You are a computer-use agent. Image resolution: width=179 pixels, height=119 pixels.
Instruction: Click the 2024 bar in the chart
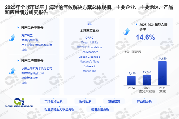tap(131, 81)
